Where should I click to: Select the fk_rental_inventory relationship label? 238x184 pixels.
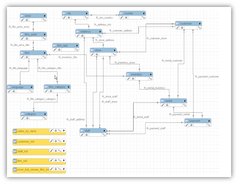click(x=155, y=88)
